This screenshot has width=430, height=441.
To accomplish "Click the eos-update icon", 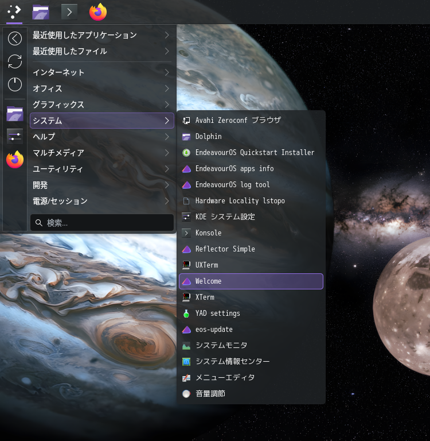I will [x=186, y=330].
